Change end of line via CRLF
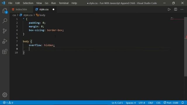The image size is (187, 105). pos(150,103)
